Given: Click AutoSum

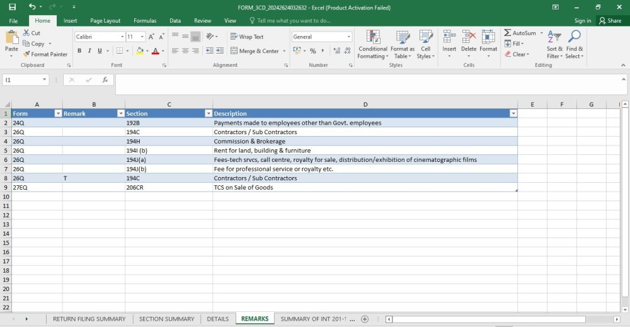Looking at the screenshot, I should (520, 33).
